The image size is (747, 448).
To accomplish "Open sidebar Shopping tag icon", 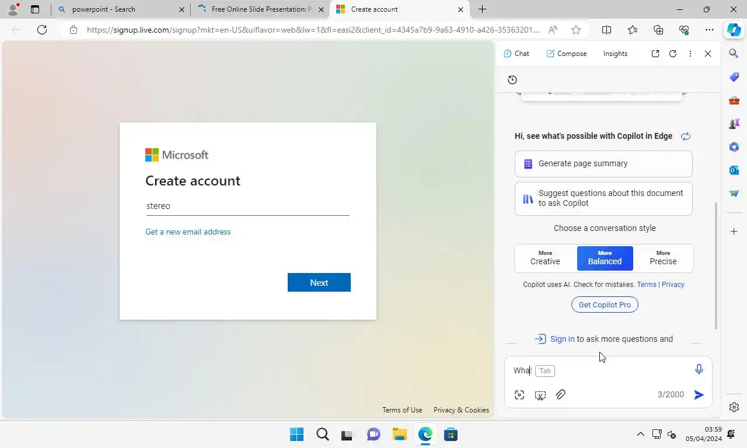I will [x=734, y=77].
